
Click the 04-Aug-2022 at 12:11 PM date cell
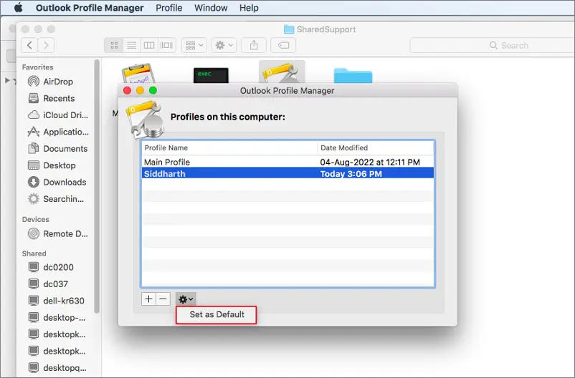tap(370, 162)
